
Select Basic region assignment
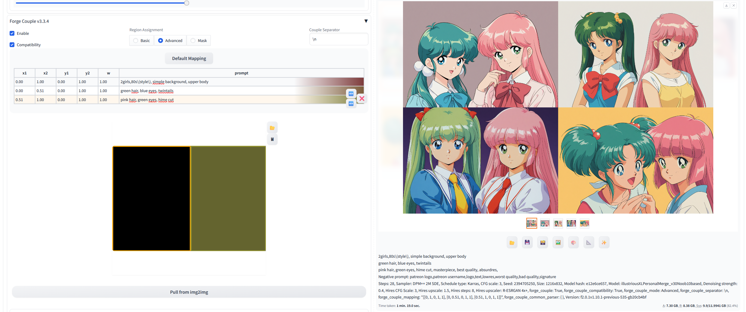[x=142, y=40]
